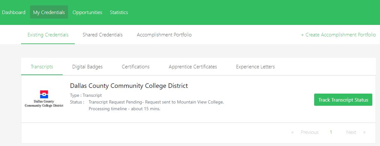Click the Dallas County Community College District logo

pyautogui.click(x=44, y=99)
